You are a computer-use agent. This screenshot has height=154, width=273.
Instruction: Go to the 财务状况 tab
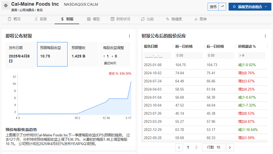coord(120,19)
